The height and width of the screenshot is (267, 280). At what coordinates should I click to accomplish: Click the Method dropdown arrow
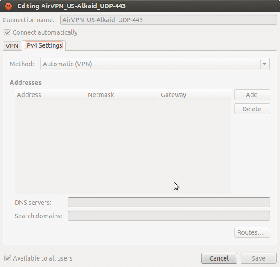264,64
